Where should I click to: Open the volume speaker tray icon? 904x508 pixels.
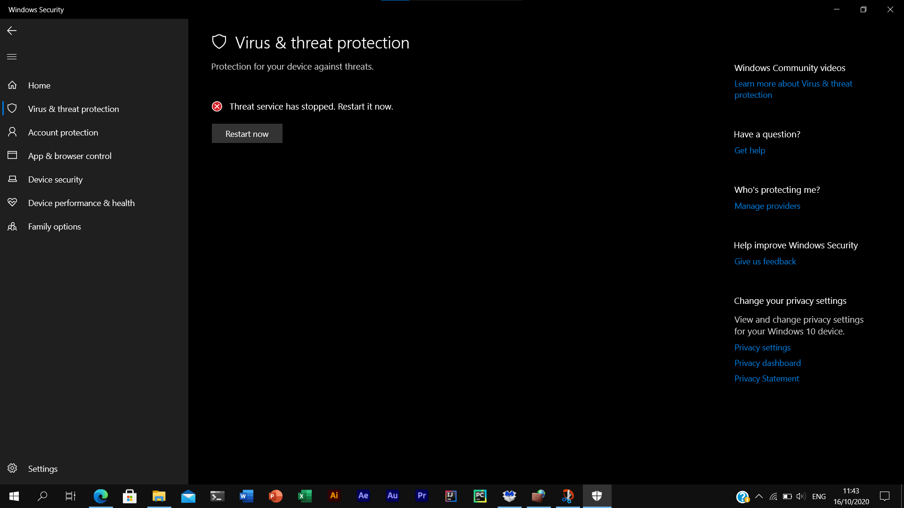[800, 496]
